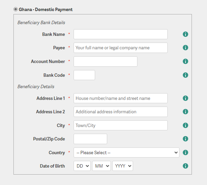Click the info icon beside Address Line 1
This screenshot has width=207, height=185.
pyautogui.click(x=185, y=98)
